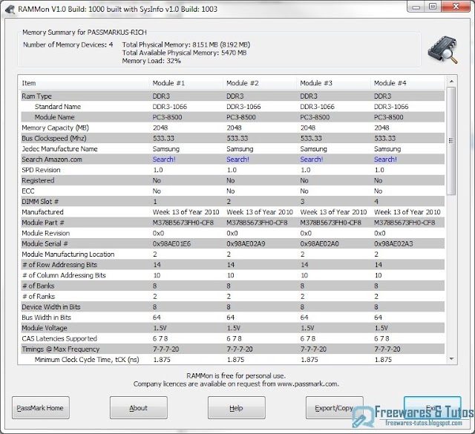Screen dimensions: 475x434
Task: Select # of Row Addressing Bits row
Action: 232,265
